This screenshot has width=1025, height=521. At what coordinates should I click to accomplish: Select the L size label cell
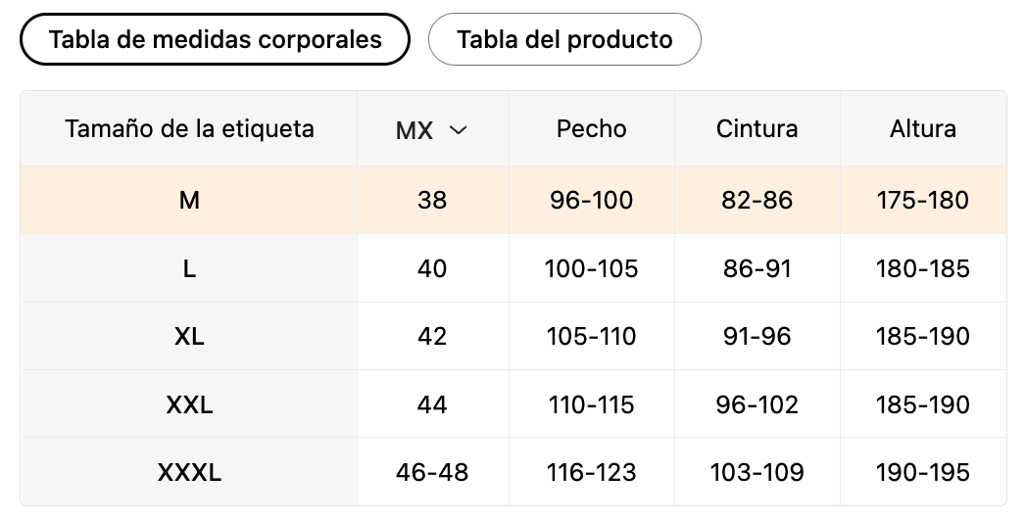189,268
